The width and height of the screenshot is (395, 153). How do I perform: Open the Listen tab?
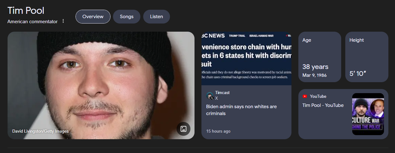(x=156, y=17)
